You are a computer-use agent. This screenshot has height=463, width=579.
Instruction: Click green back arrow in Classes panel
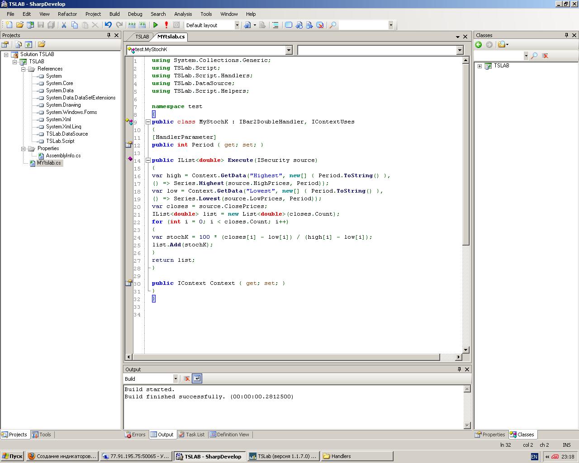tap(479, 44)
